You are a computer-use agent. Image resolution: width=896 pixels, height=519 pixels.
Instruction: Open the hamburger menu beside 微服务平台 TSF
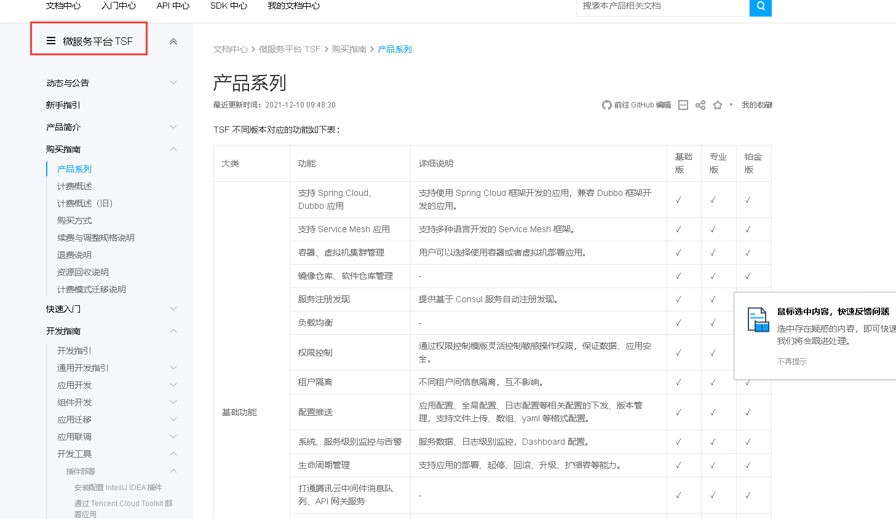[x=51, y=41]
